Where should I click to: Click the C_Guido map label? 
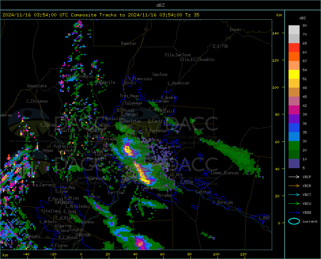tap(48, 125)
